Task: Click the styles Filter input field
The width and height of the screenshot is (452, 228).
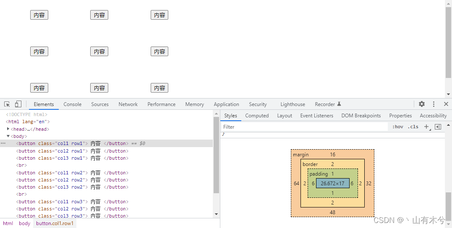Action: (305, 127)
